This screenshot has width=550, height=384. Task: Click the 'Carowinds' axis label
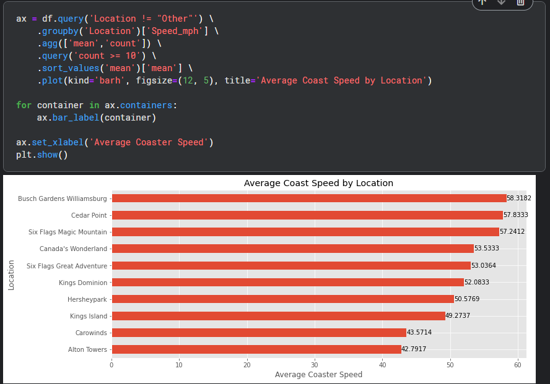tap(91, 333)
